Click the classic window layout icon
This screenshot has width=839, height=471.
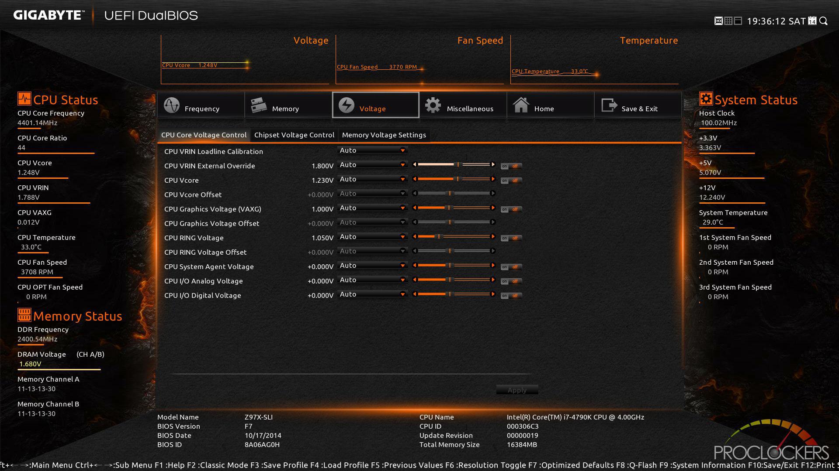coord(738,21)
